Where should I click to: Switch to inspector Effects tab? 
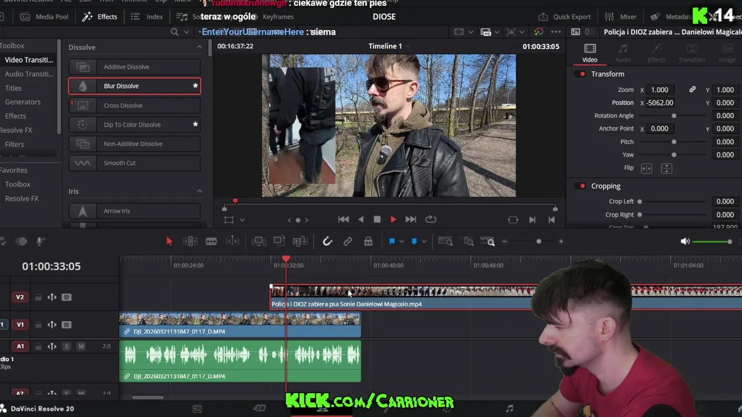point(656,53)
